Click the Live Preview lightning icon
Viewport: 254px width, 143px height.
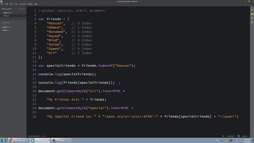pyautogui.click(x=252, y=10)
